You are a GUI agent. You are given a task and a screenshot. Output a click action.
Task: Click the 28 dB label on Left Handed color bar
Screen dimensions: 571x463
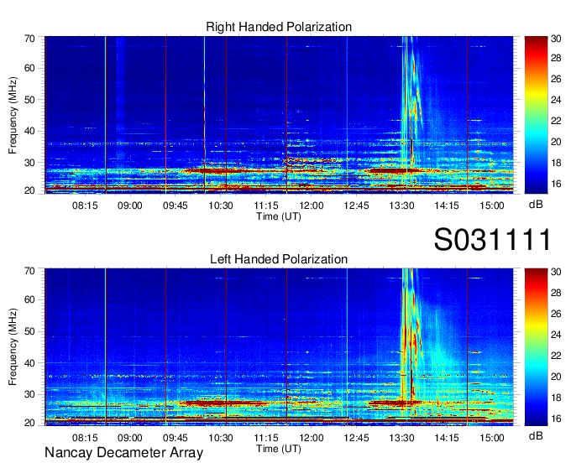pos(556,292)
